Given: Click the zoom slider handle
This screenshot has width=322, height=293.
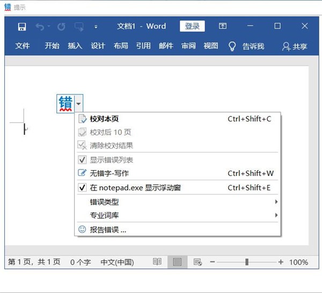Looking at the screenshot, I should point(247,262).
